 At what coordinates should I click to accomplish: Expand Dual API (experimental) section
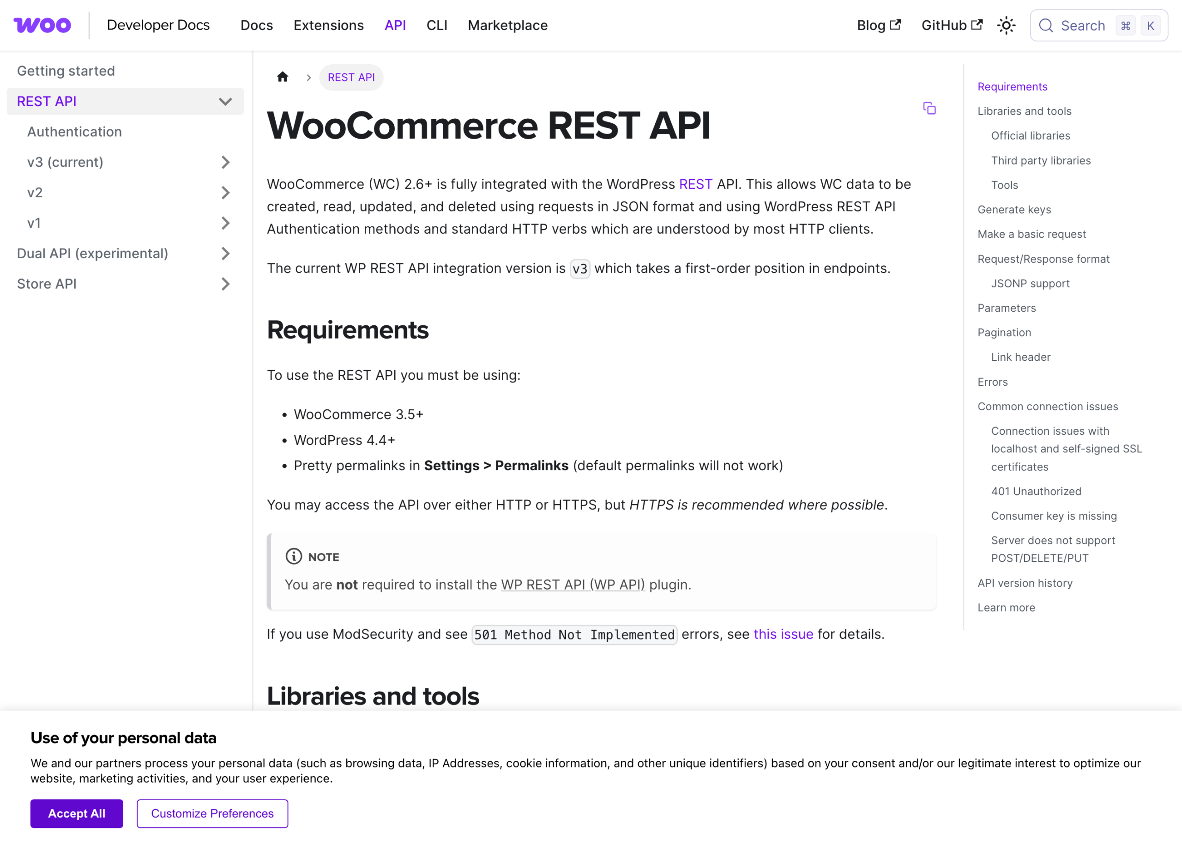(225, 253)
